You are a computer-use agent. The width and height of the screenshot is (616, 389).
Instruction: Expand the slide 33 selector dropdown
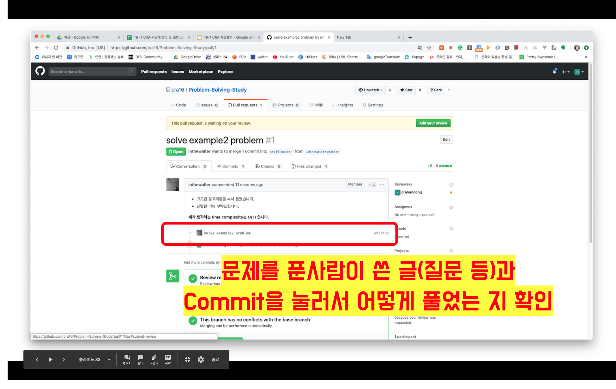[109, 360]
